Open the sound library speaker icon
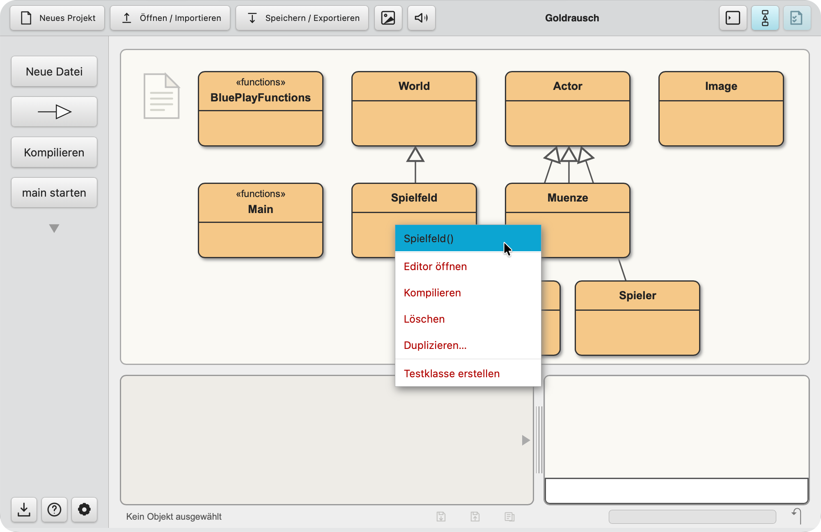This screenshot has height=532, width=821. pos(421,18)
